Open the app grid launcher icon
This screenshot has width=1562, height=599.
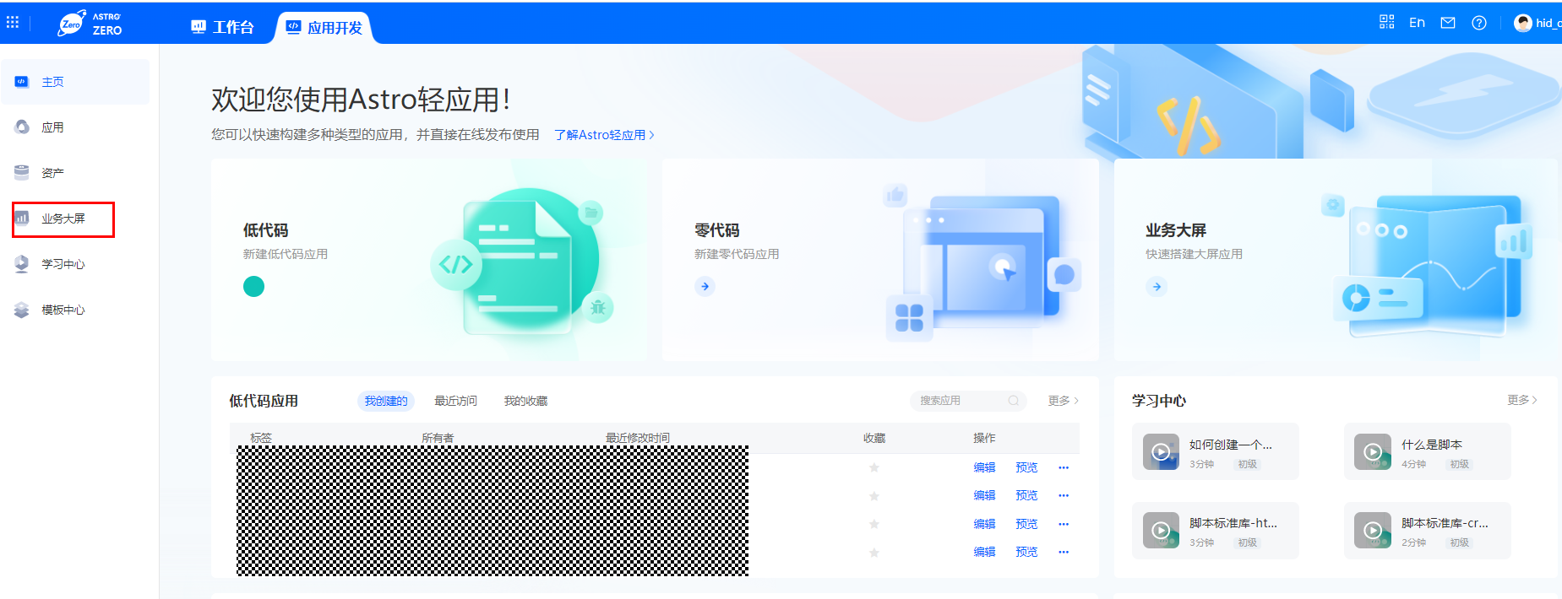coord(13,23)
